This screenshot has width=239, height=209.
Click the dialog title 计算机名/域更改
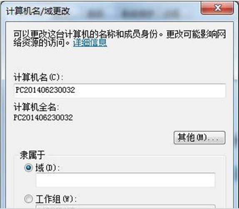pos(38,11)
